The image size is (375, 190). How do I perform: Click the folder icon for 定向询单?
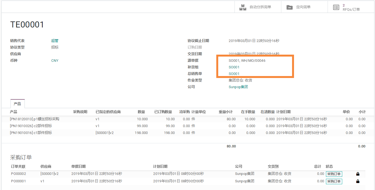[x=289, y=7]
